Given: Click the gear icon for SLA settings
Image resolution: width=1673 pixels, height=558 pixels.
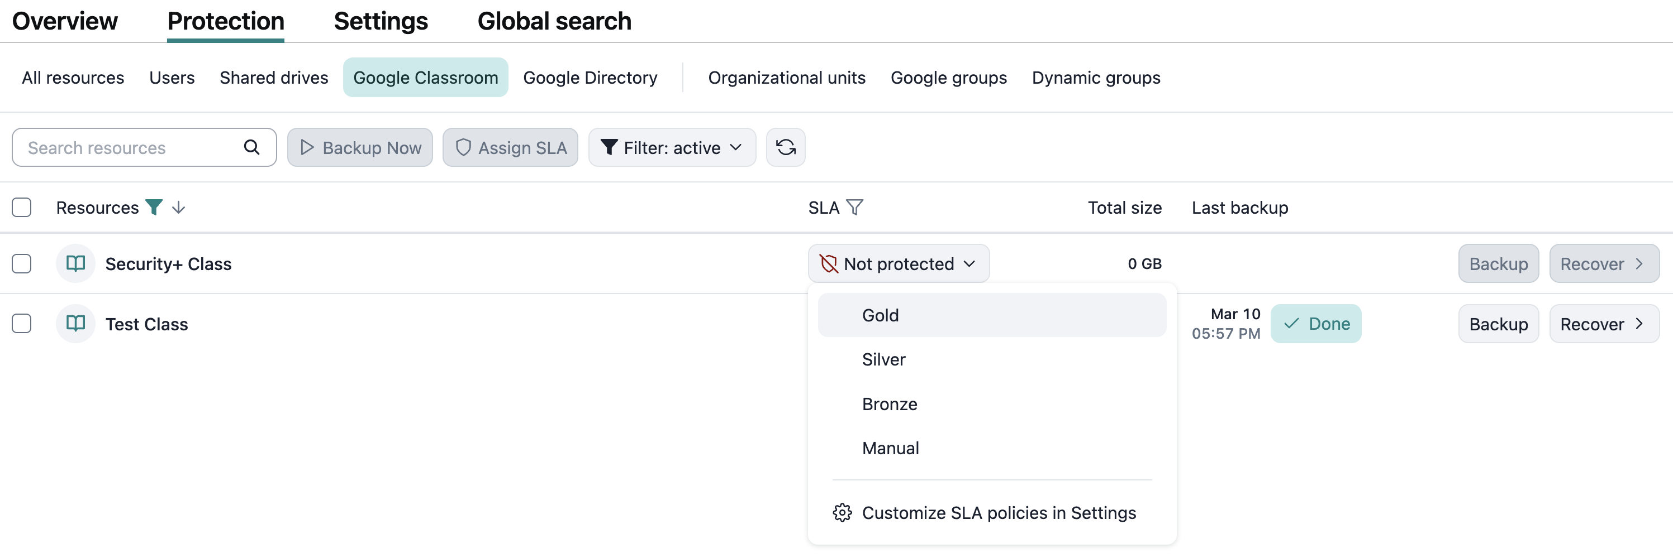Looking at the screenshot, I should (x=842, y=513).
